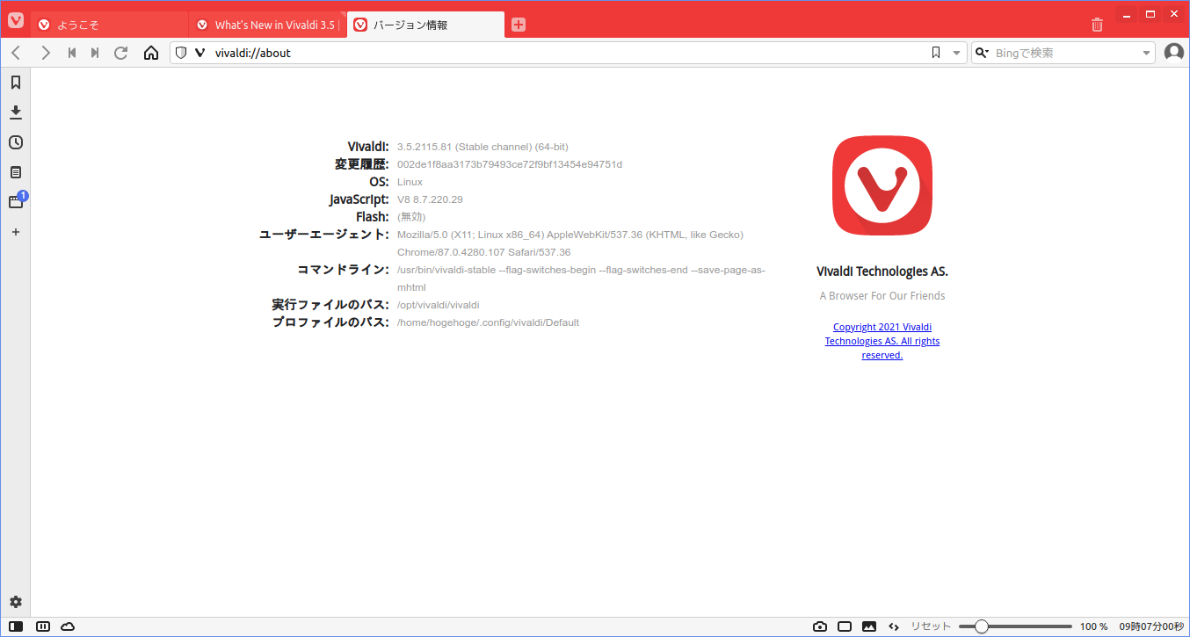Click the 09時07分00秒 clock
The width and height of the screenshot is (1190, 637).
pos(1151,626)
